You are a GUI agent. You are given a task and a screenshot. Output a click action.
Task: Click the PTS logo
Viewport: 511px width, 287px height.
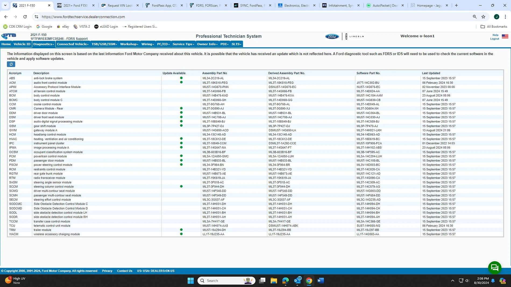click(8, 36)
